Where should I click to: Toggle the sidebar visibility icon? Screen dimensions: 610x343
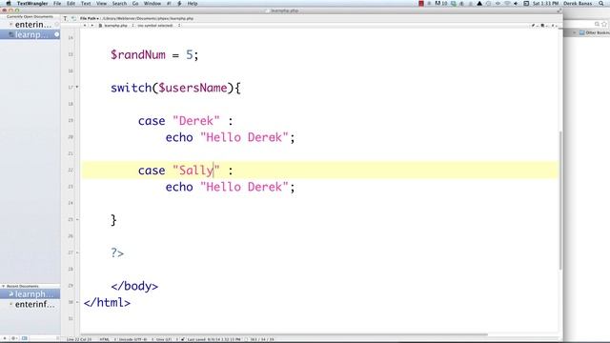pyautogui.click(x=25, y=338)
